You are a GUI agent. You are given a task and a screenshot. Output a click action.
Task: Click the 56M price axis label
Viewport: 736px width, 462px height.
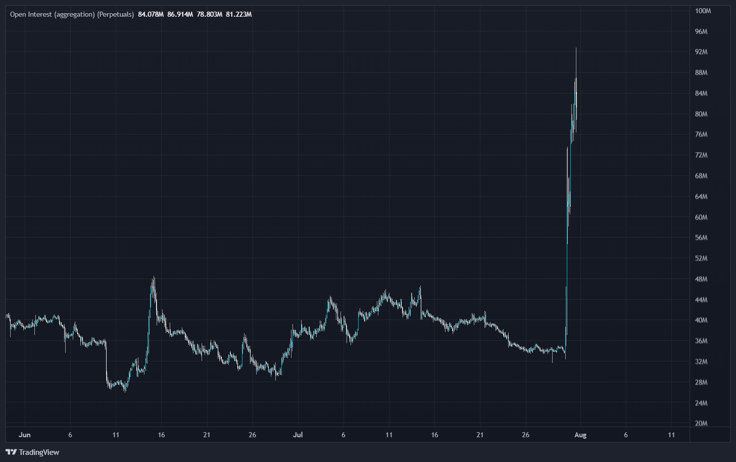(701, 238)
